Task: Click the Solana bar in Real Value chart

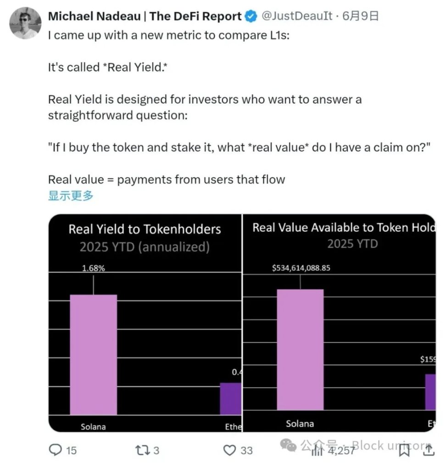Action: tap(300, 349)
